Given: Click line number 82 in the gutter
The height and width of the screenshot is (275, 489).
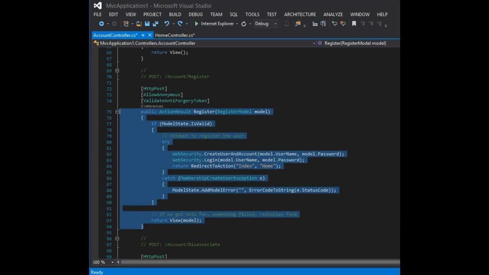Looking at the screenshot, I should [109, 154].
